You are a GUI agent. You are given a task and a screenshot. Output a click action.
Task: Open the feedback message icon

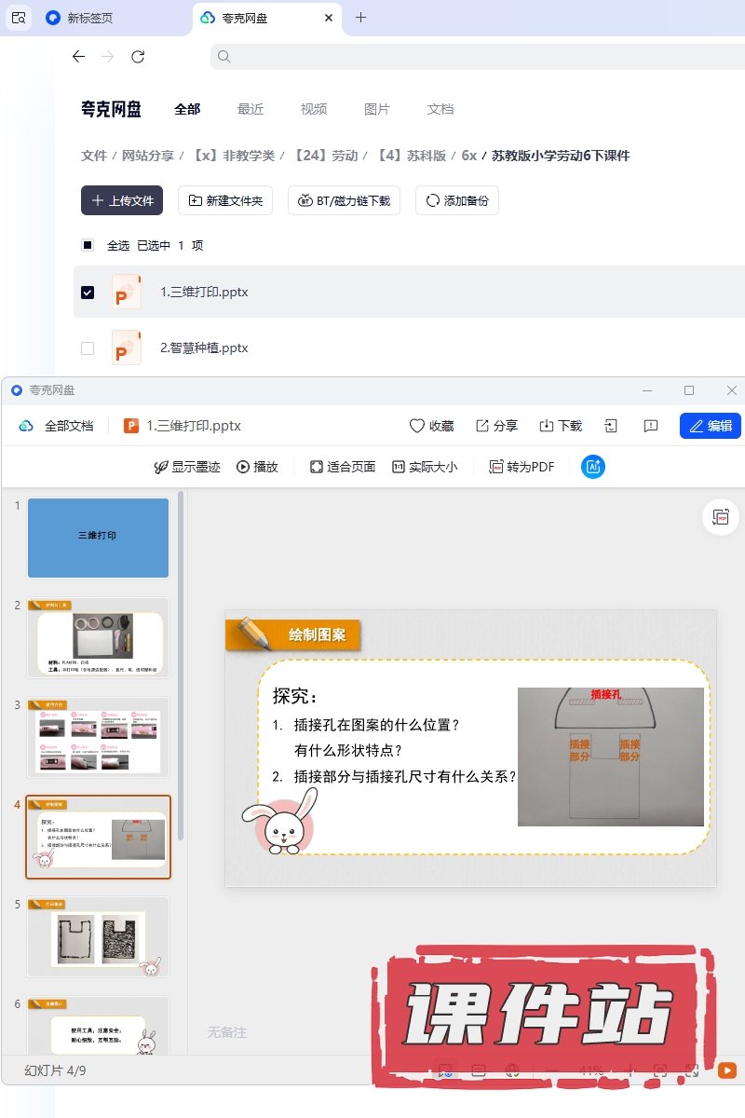pyautogui.click(x=651, y=426)
